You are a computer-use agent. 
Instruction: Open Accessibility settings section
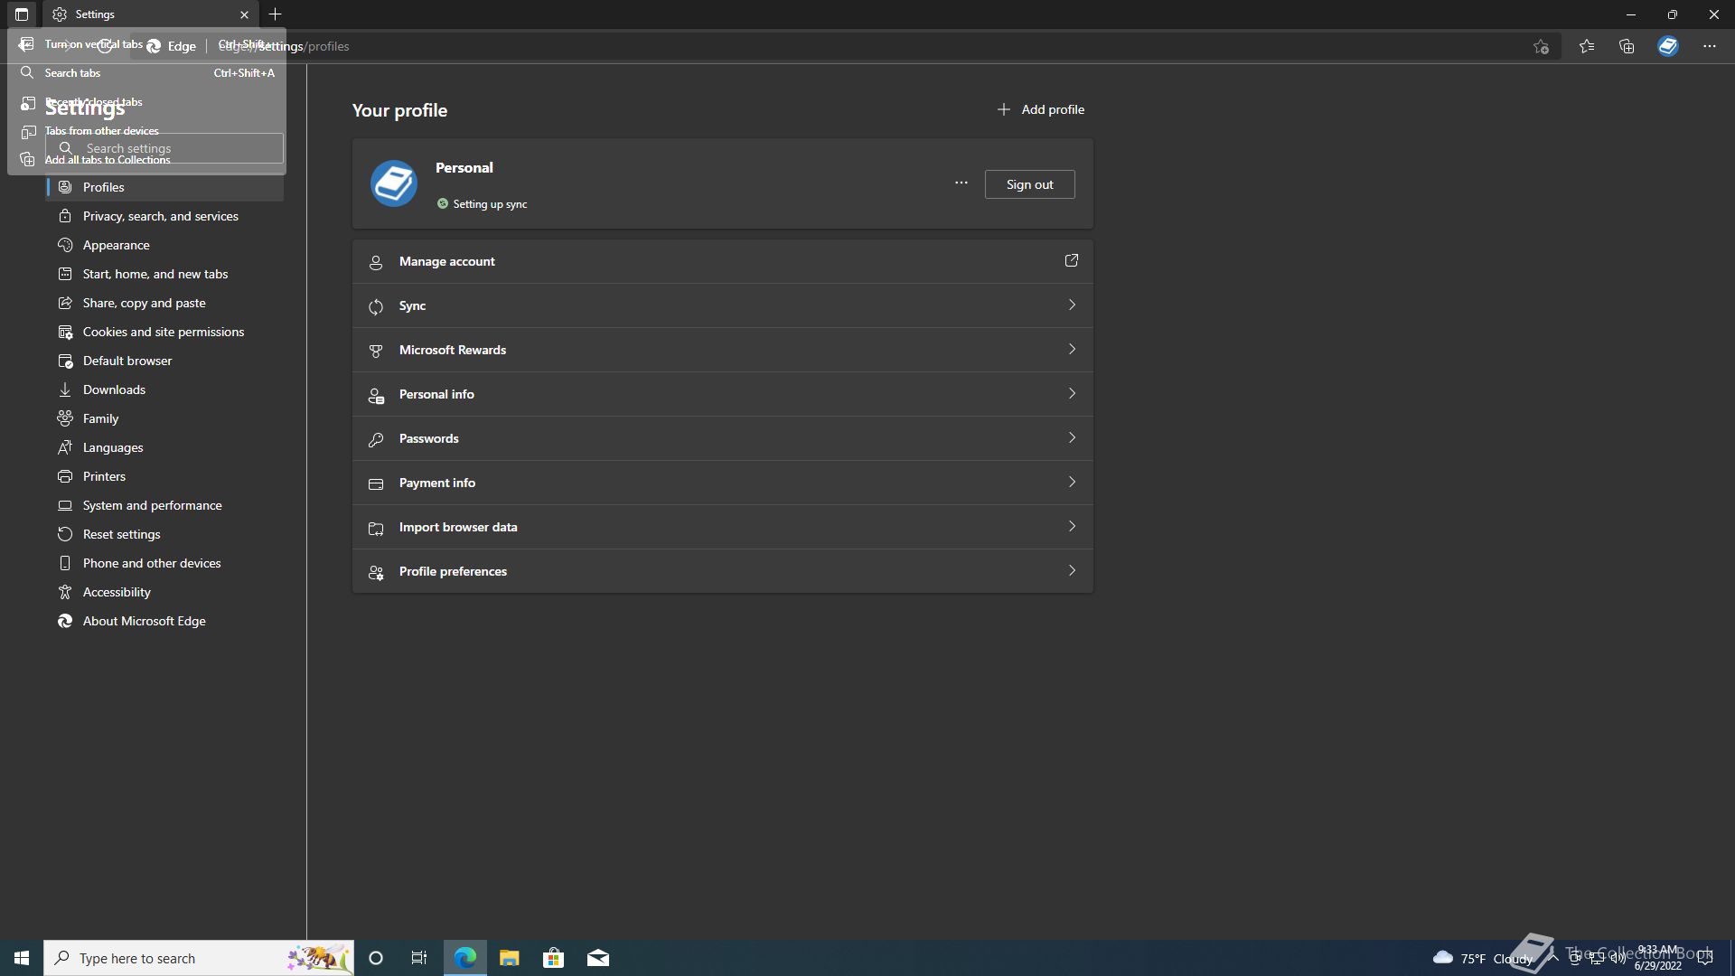click(165, 592)
